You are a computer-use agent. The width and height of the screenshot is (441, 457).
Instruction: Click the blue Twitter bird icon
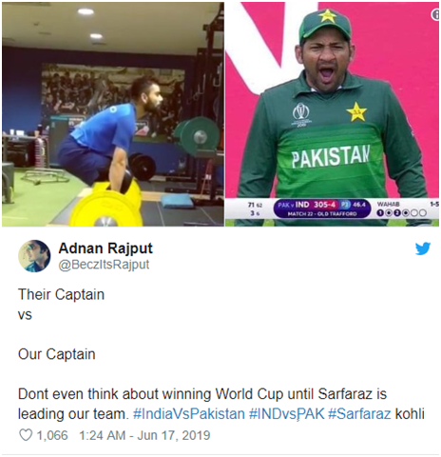click(423, 248)
